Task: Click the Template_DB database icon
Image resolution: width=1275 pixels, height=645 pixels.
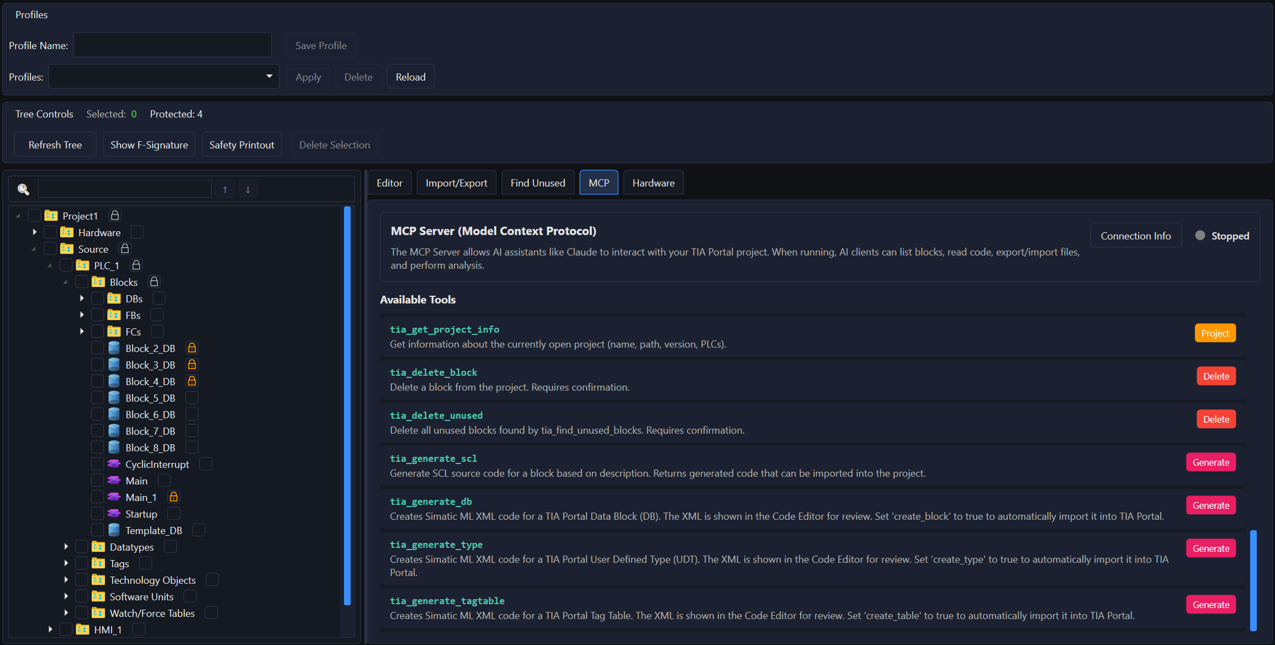Action: coord(114,530)
